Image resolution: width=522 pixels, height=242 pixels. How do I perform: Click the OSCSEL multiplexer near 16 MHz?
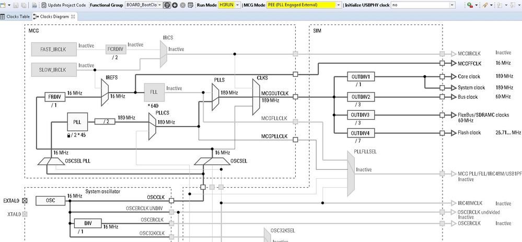pyautogui.click(x=212, y=161)
